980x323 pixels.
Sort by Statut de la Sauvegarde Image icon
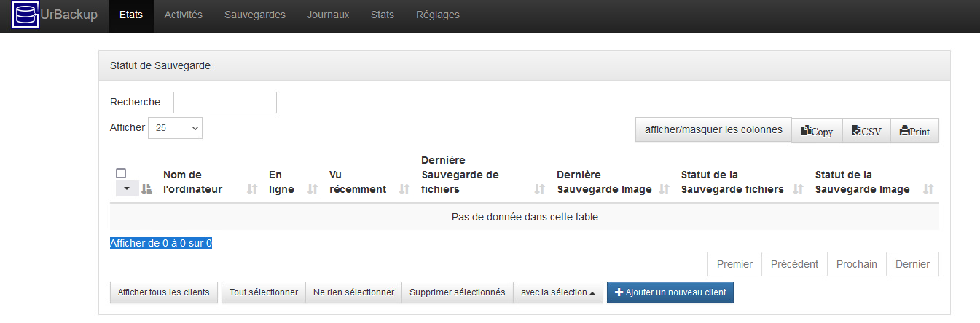click(x=928, y=189)
